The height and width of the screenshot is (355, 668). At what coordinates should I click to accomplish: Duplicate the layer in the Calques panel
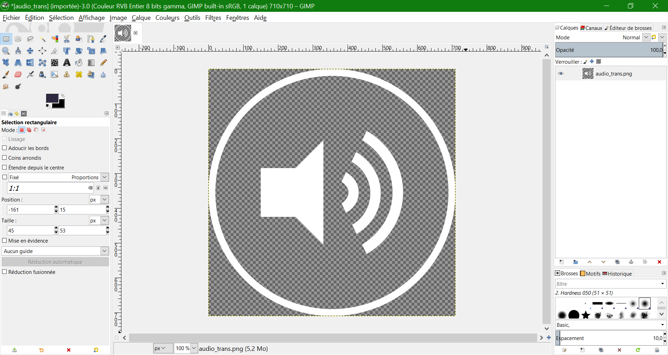click(x=617, y=262)
